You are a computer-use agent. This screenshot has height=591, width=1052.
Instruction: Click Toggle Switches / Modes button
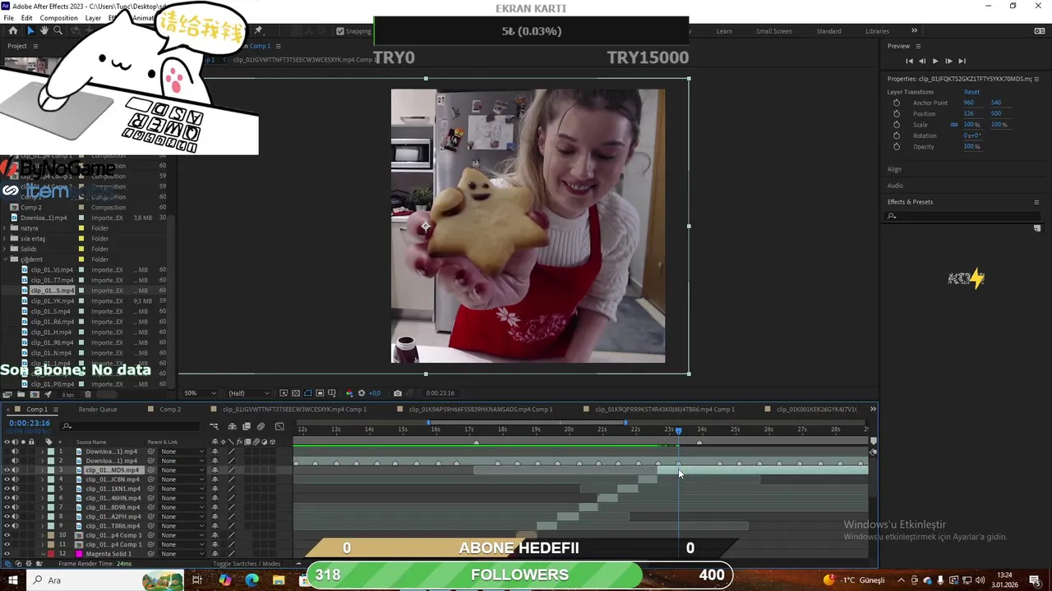tap(247, 564)
